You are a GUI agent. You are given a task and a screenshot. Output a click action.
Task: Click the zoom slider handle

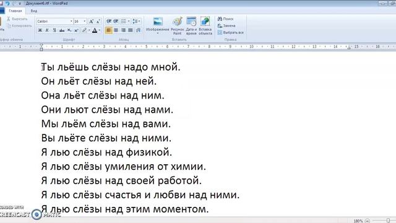tap(388, 221)
